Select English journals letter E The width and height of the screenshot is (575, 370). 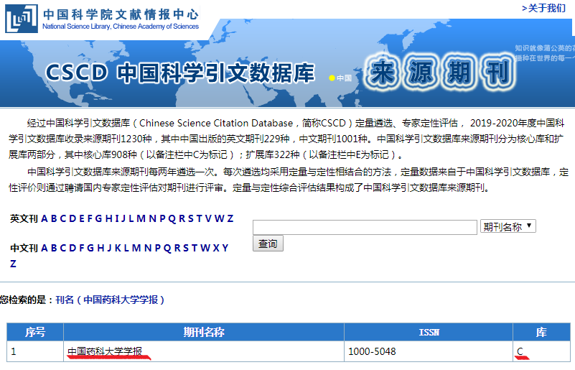coord(82,219)
